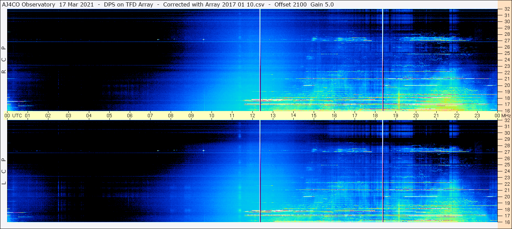Click the "AJ4CO Observatory" title text
This screenshot has height=229, width=512.
(x=29, y=4)
